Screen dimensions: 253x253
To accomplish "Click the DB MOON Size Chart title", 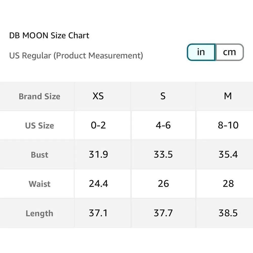I will [49, 35].
